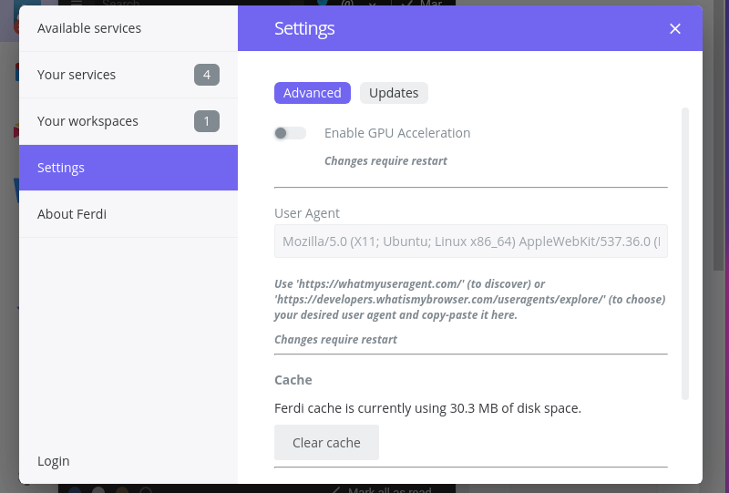Open Available services in the sidebar
Screen dimensions: 729x493
click(x=128, y=28)
